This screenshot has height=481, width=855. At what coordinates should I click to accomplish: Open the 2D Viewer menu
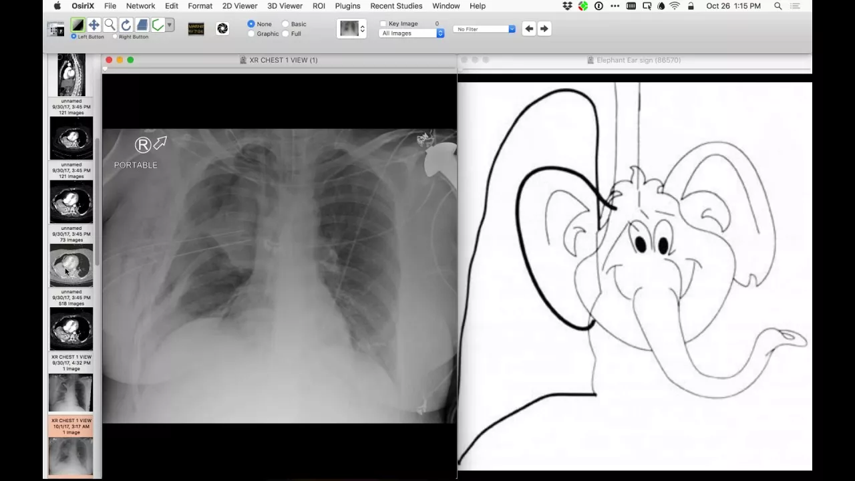240,6
